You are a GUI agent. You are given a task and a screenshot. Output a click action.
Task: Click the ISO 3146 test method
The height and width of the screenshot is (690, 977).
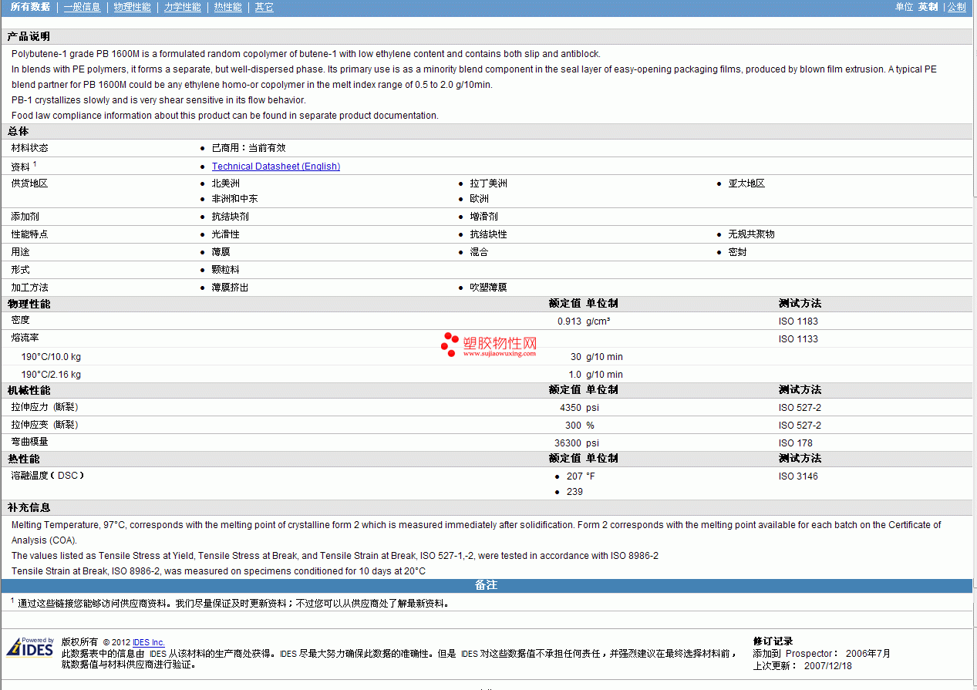pos(798,476)
